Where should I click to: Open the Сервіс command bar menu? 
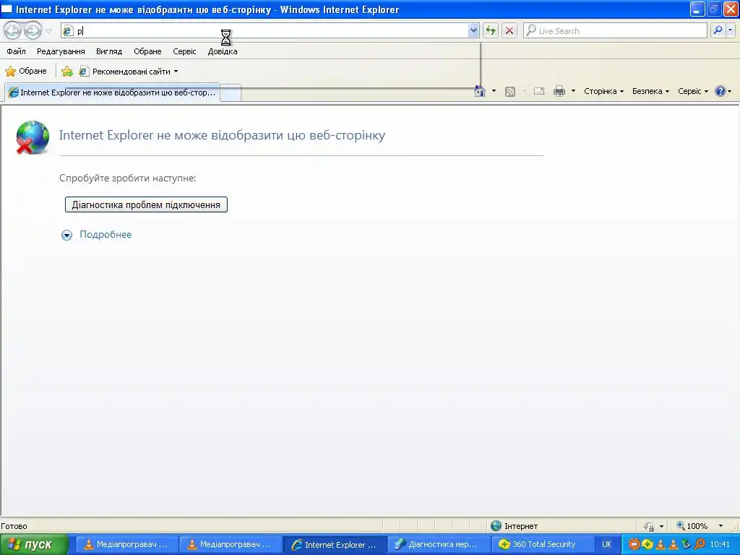pyautogui.click(x=693, y=91)
